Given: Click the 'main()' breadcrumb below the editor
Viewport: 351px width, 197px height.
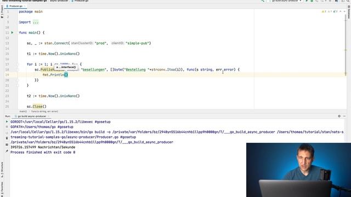Looking at the screenshot, I should pos(23,111).
